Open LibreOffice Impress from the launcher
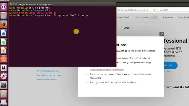Image resolution: width=189 pixels, height=106 pixels. click(4, 50)
